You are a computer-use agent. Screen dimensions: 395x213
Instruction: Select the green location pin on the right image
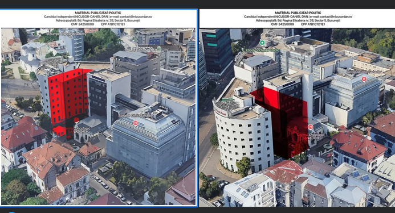click(x=262, y=43)
